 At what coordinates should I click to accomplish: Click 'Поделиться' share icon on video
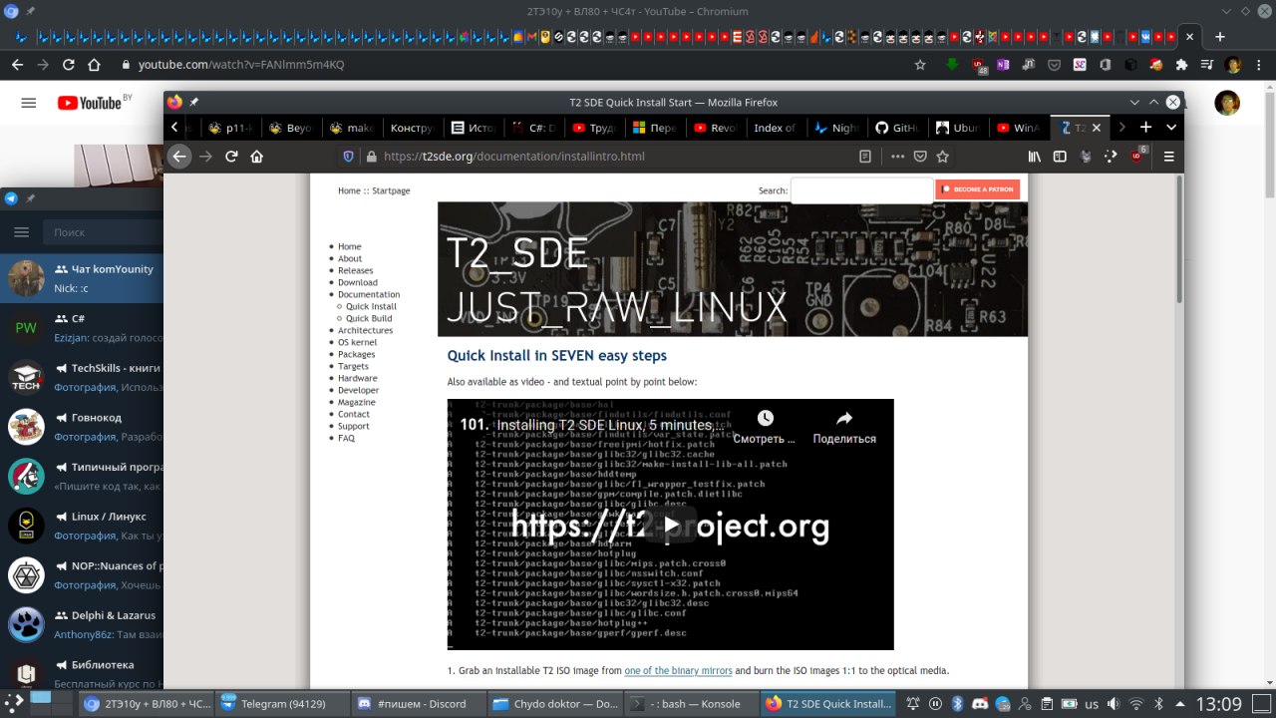pos(844,418)
